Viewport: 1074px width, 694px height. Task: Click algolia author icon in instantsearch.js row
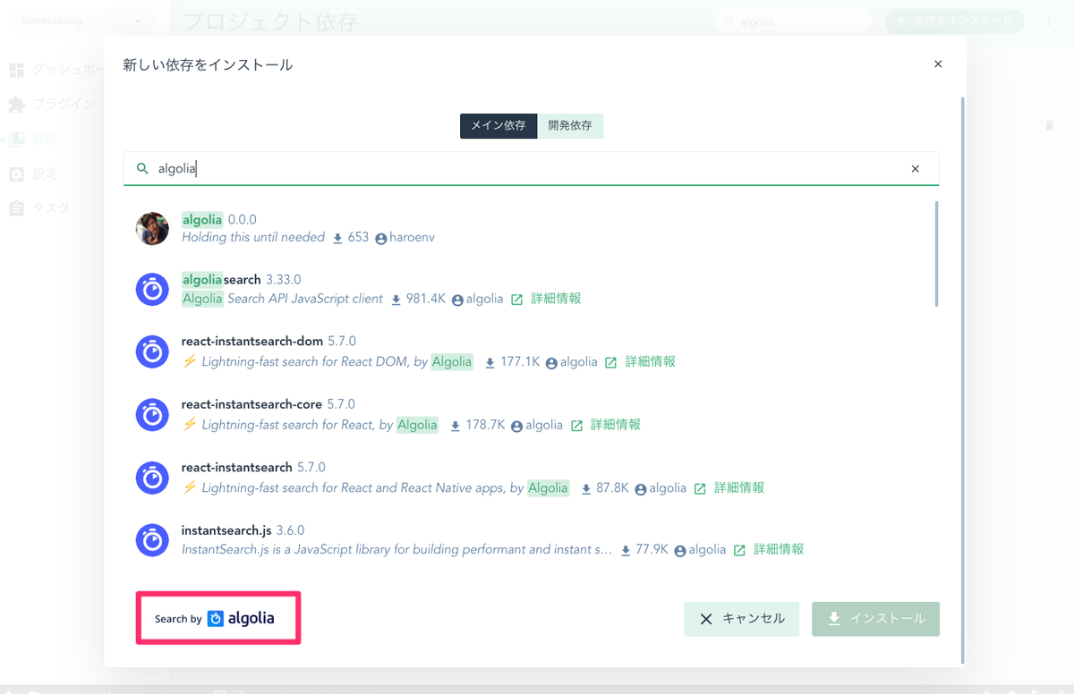680,551
